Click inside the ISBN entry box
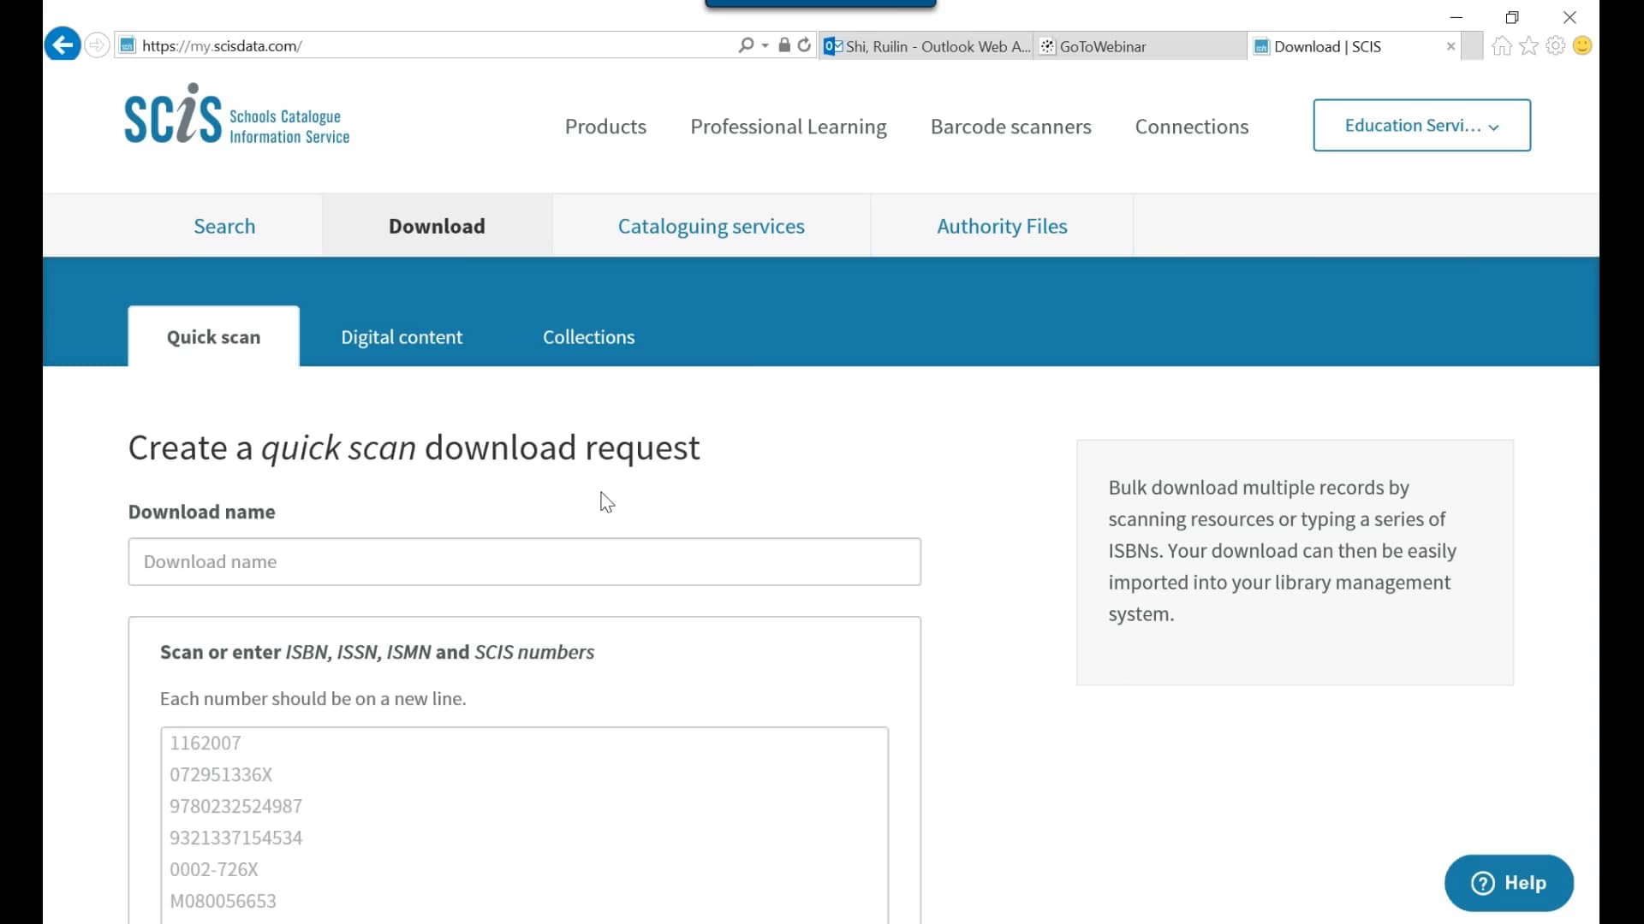The height and width of the screenshot is (924, 1644). pos(524,821)
